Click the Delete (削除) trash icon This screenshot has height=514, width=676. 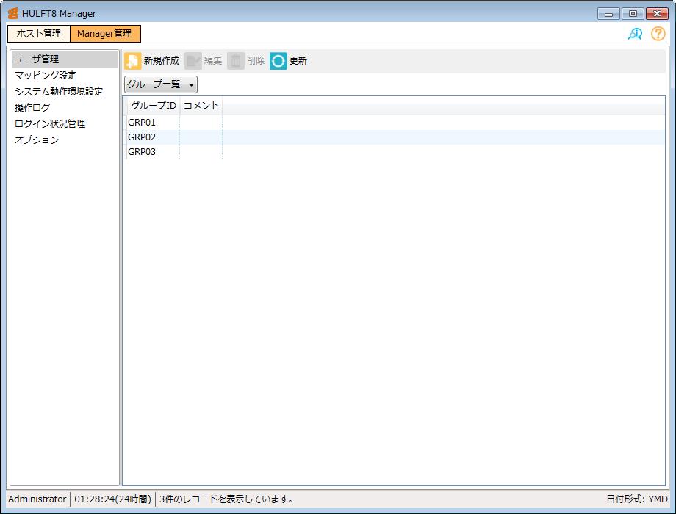pos(236,61)
